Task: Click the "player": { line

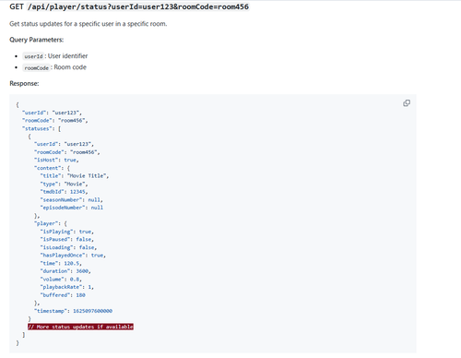Action: pos(51,223)
